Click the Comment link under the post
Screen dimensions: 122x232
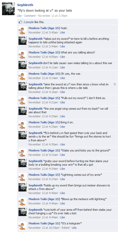click(x=30, y=16)
